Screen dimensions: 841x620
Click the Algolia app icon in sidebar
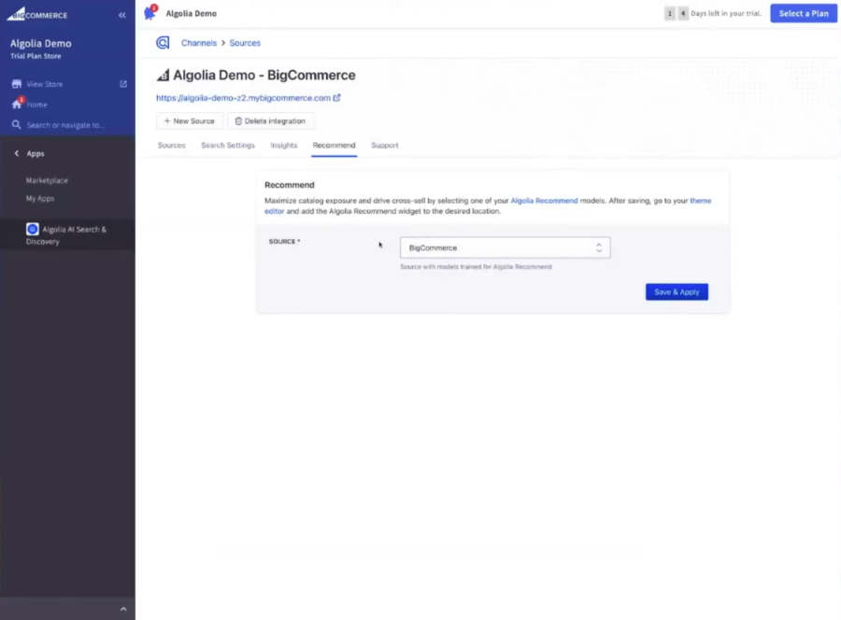point(33,230)
